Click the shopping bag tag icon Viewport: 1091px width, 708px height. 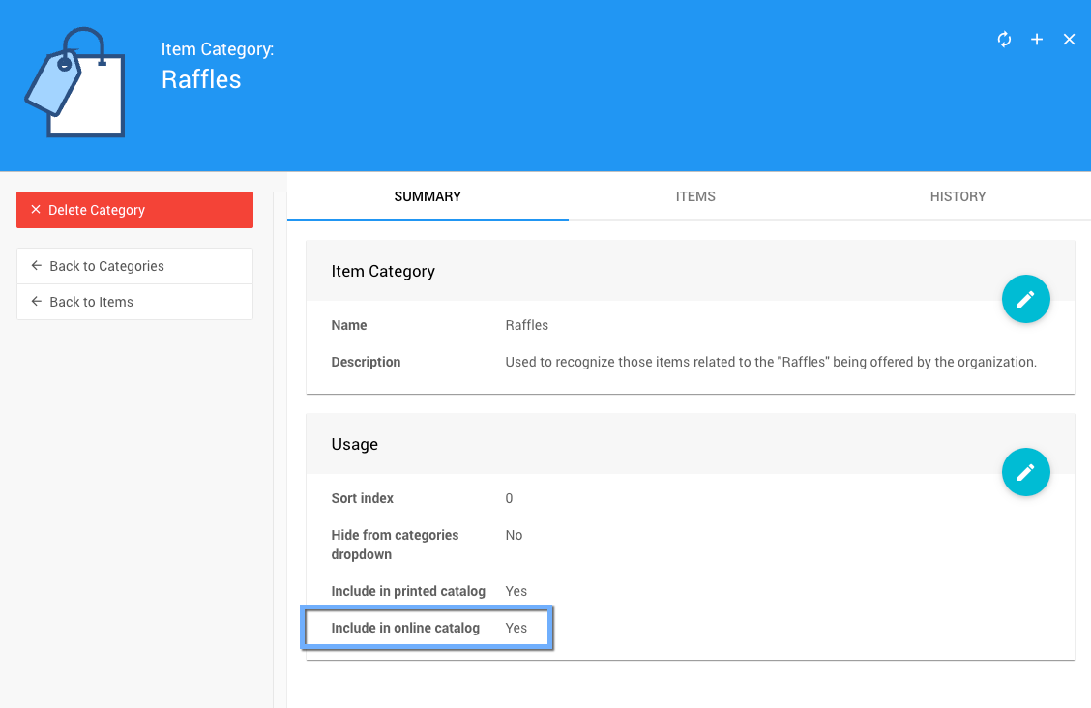(x=75, y=83)
